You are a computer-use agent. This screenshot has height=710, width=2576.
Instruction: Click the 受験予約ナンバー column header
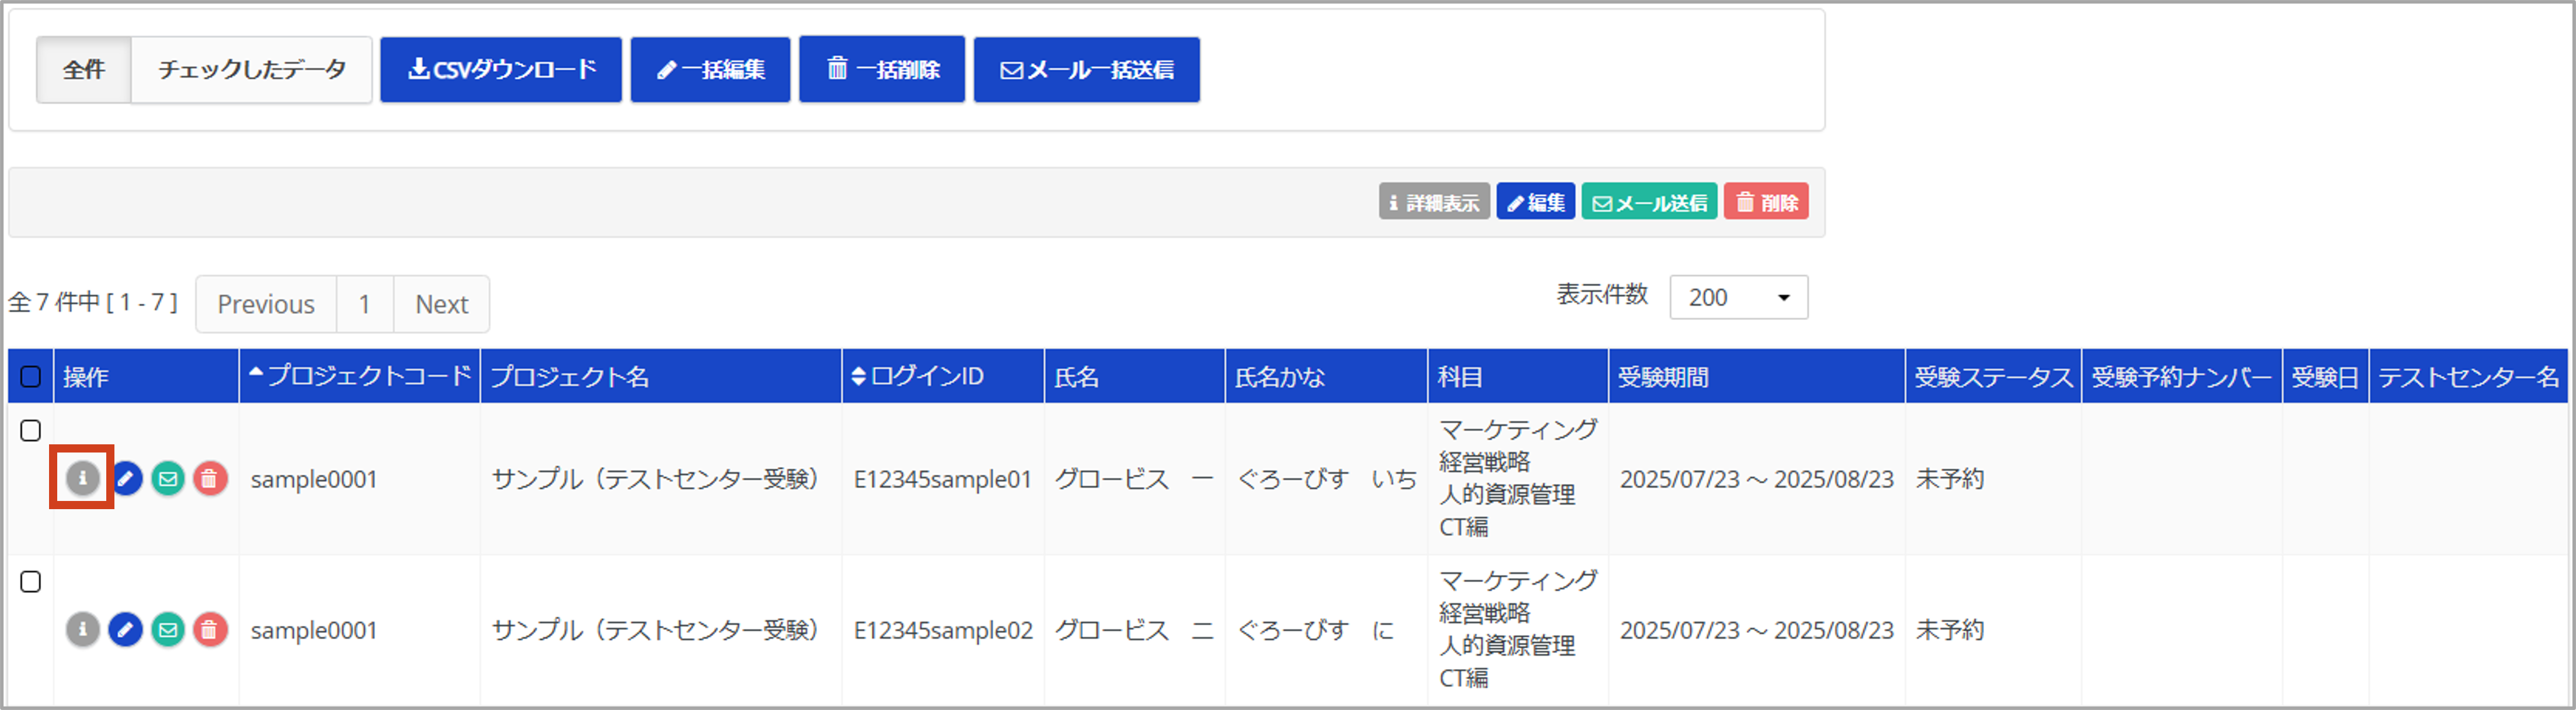2182,376
